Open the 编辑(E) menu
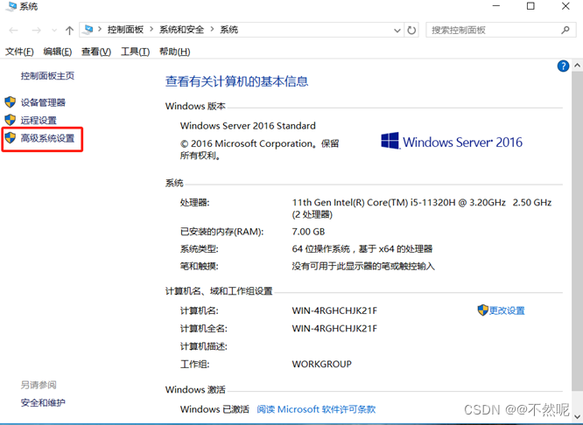This screenshot has height=425, width=583. (x=58, y=52)
